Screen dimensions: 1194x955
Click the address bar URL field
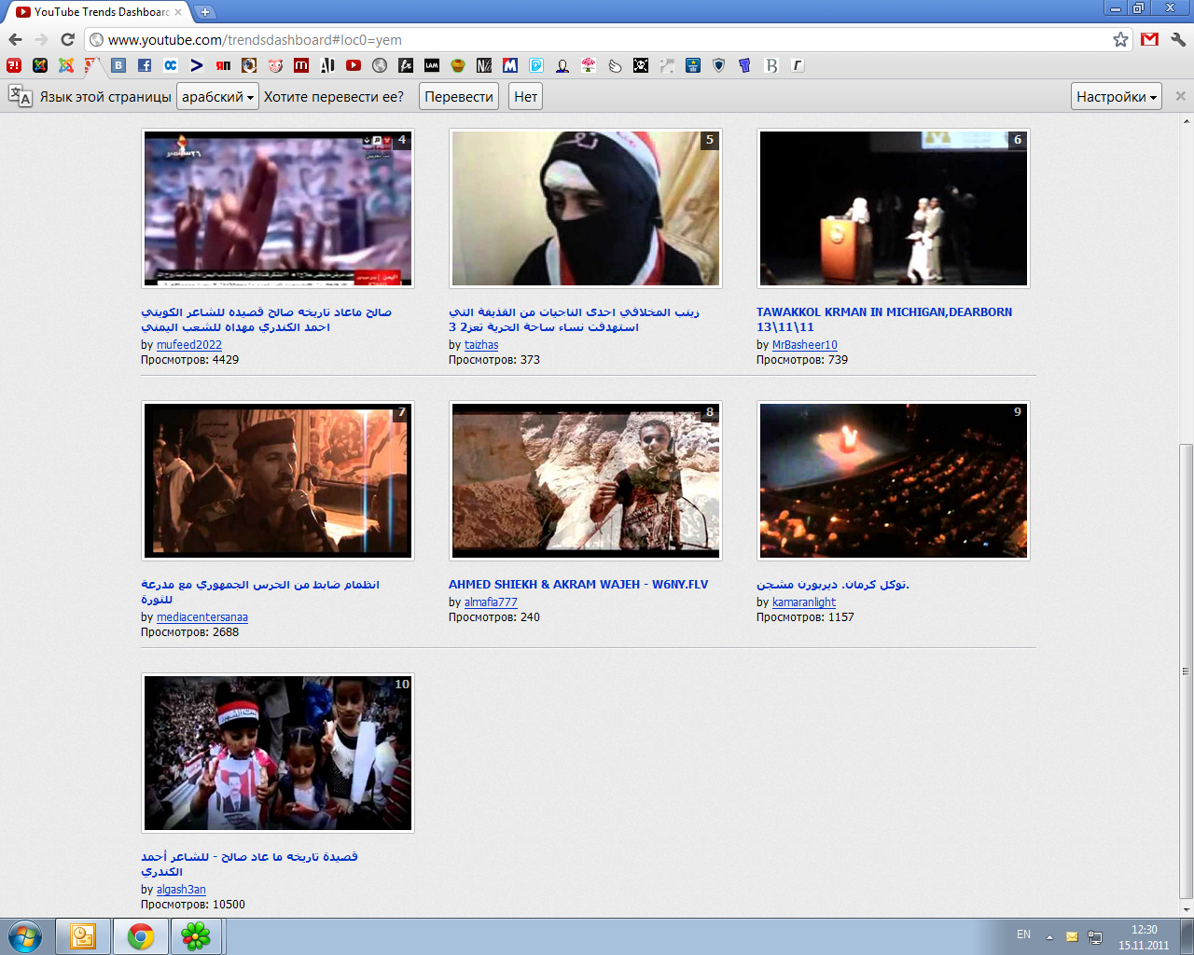pyautogui.click(x=597, y=39)
